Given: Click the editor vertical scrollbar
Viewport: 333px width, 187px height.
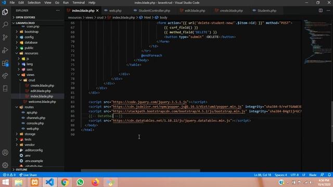Looking at the screenshot, I should (332, 122).
